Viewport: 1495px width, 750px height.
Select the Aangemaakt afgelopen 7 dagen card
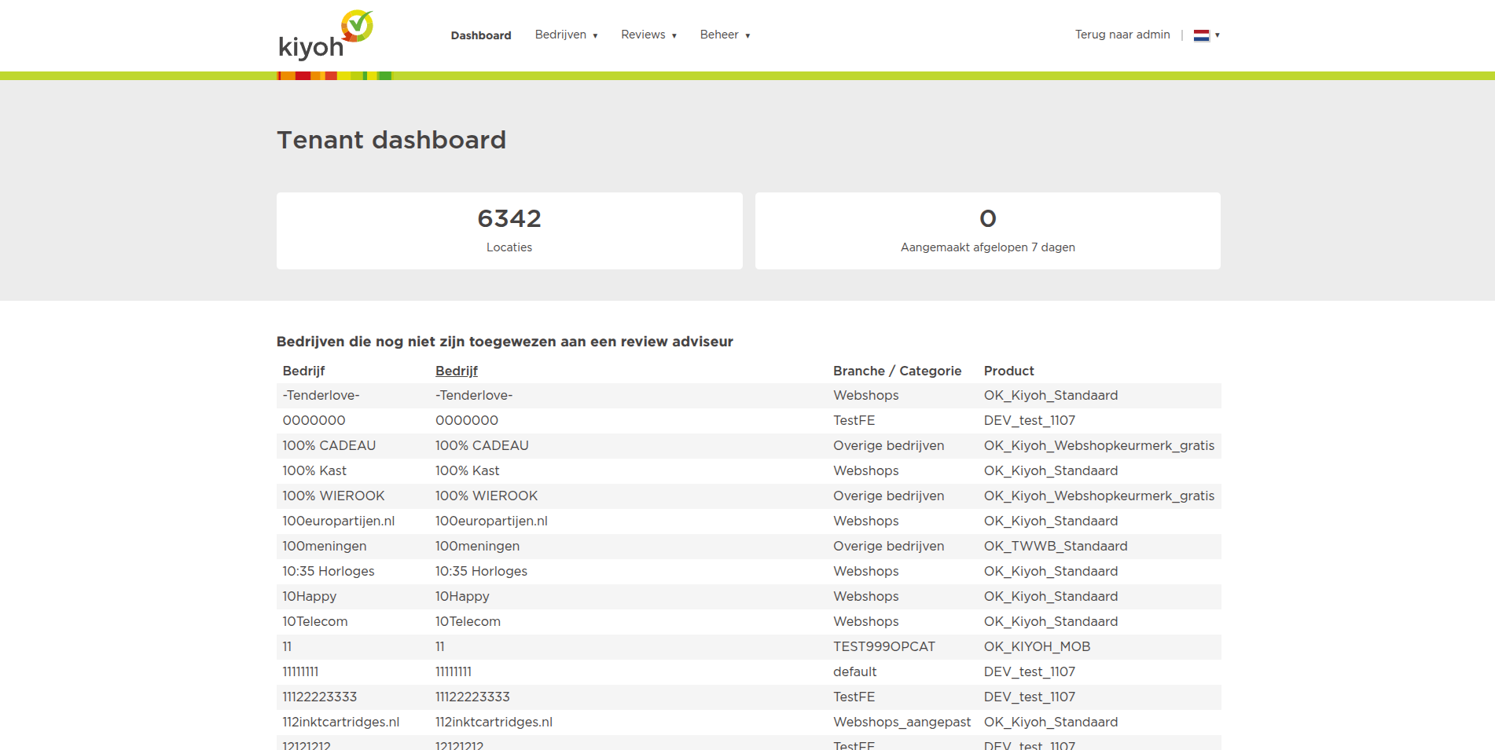pyautogui.click(x=987, y=231)
